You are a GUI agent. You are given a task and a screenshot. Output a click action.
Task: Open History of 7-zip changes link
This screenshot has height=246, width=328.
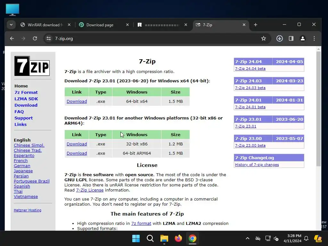point(257,165)
